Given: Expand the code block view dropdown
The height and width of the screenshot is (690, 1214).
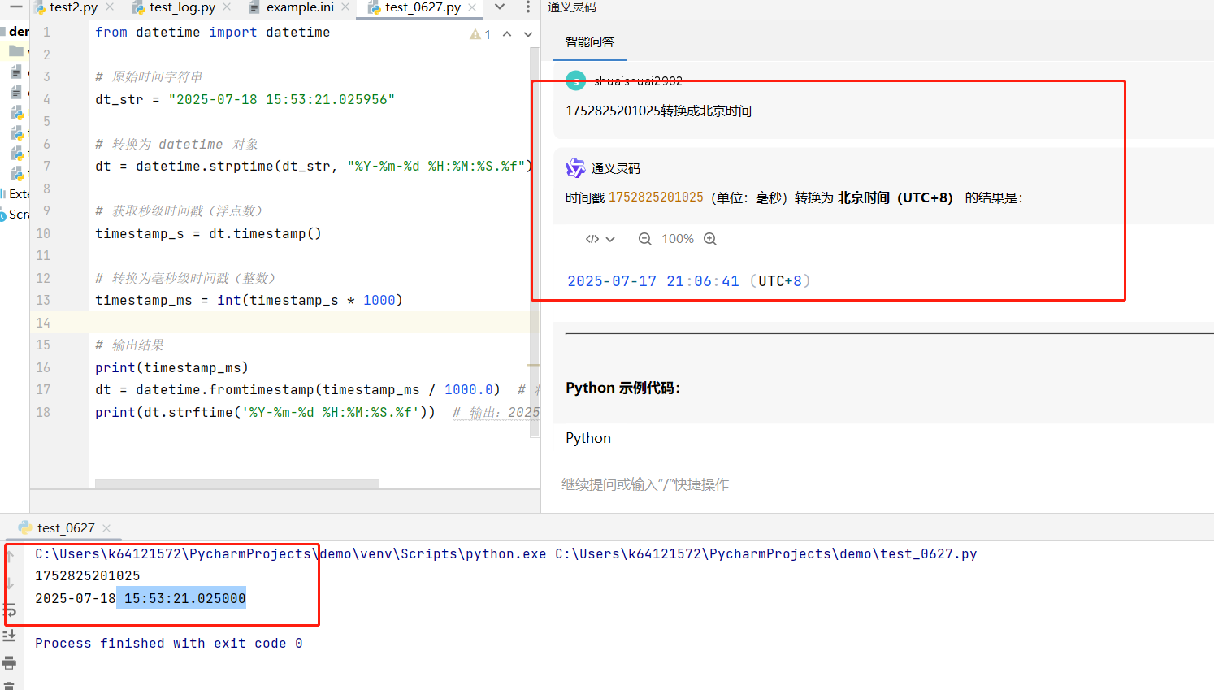Looking at the screenshot, I should pos(610,239).
